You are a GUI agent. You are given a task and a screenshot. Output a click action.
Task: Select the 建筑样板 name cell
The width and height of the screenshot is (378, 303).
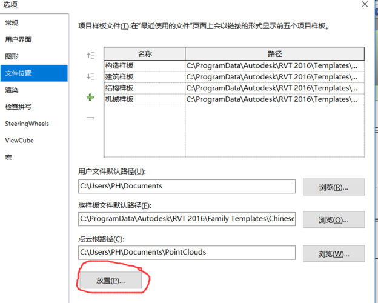tap(145, 77)
